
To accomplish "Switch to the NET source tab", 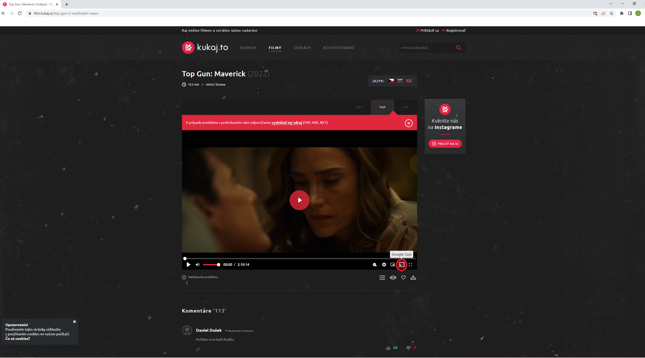I will coord(359,108).
